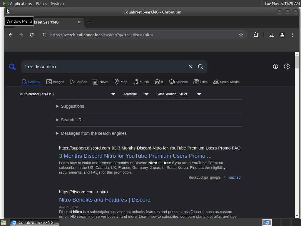Screen dimensions: 301x226
Task: Open a new browser tab
Action: tap(90, 22)
